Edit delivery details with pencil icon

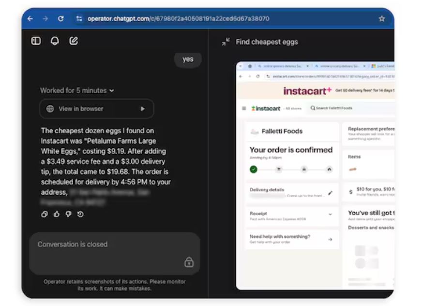(330, 193)
